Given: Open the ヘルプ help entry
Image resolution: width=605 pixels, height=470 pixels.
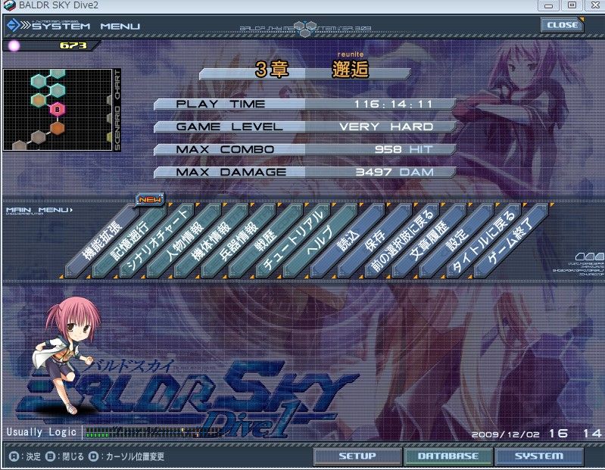Looking at the screenshot, I should (320, 241).
